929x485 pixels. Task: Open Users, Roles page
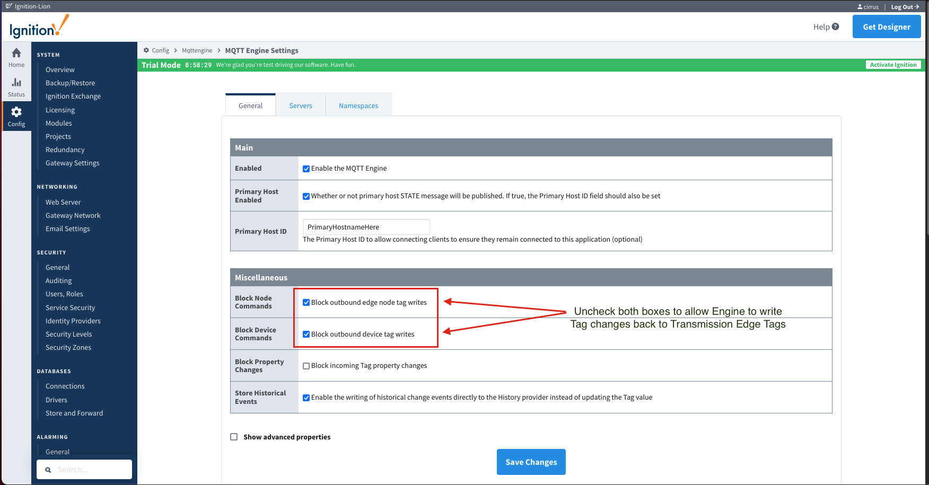point(64,294)
